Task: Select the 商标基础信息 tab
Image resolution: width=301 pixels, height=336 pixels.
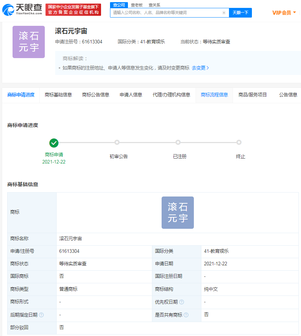Action: tap(58, 95)
